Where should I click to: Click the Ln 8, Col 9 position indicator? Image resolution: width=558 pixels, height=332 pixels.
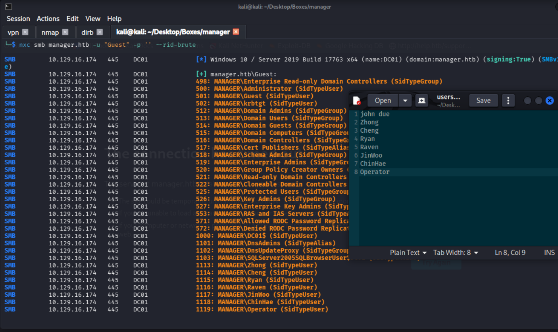click(510, 252)
